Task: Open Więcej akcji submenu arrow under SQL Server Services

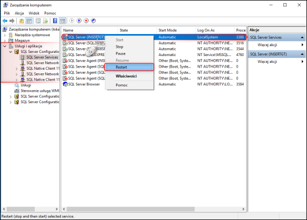Action: coord(302,45)
